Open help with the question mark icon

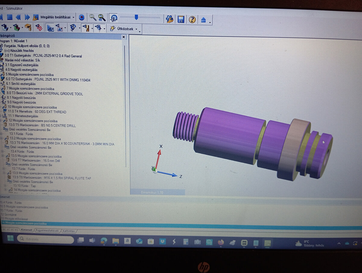coord(192,20)
